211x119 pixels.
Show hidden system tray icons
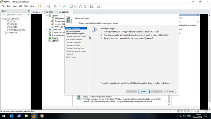pos(177,116)
